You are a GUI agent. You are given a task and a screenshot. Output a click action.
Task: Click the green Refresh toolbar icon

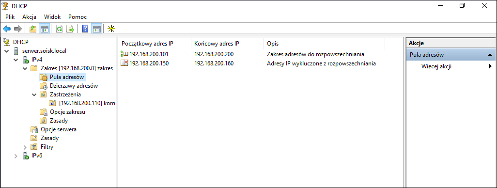click(59, 29)
